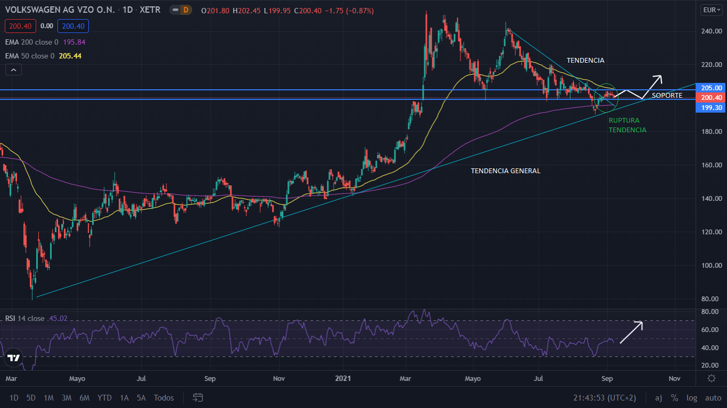
Task: Open the EUR currency dropdown
Action: (711, 10)
